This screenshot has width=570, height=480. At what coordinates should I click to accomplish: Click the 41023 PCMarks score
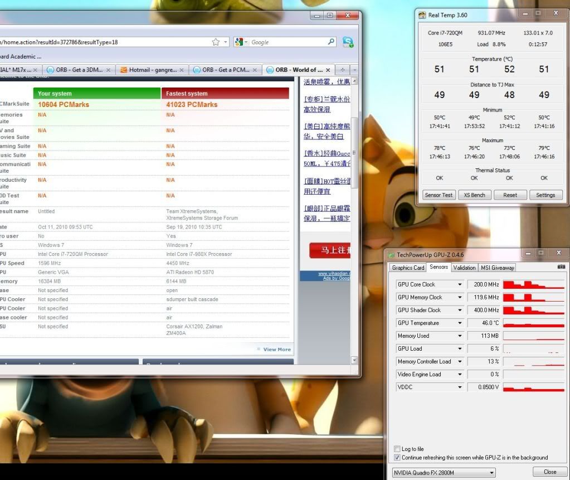[x=192, y=105]
